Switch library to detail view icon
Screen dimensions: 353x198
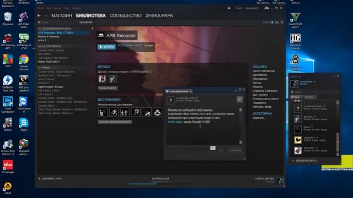pyautogui.click(x=271, y=22)
